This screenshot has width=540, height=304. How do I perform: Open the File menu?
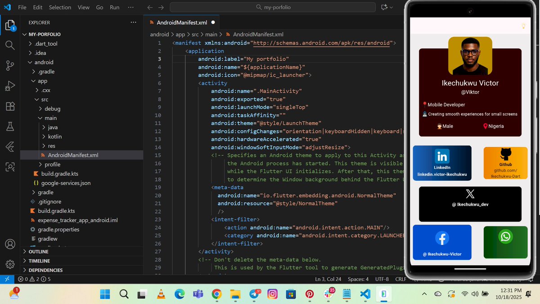(22, 7)
